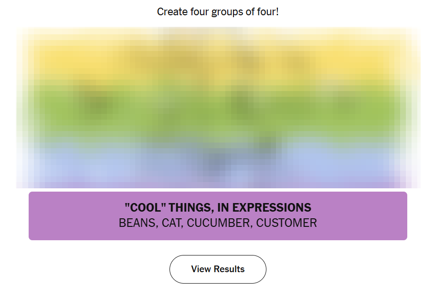
Task: Click the word View on the button
Action: click(x=201, y=269)
